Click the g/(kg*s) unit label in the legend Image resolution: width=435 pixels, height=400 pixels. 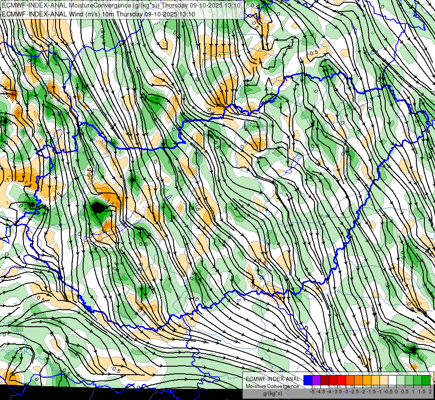[x=272, y=394]
